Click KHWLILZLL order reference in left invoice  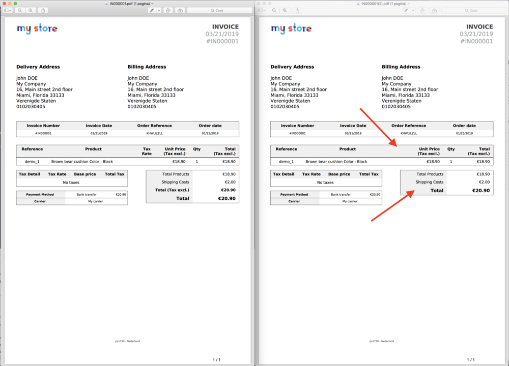point(155,133)
